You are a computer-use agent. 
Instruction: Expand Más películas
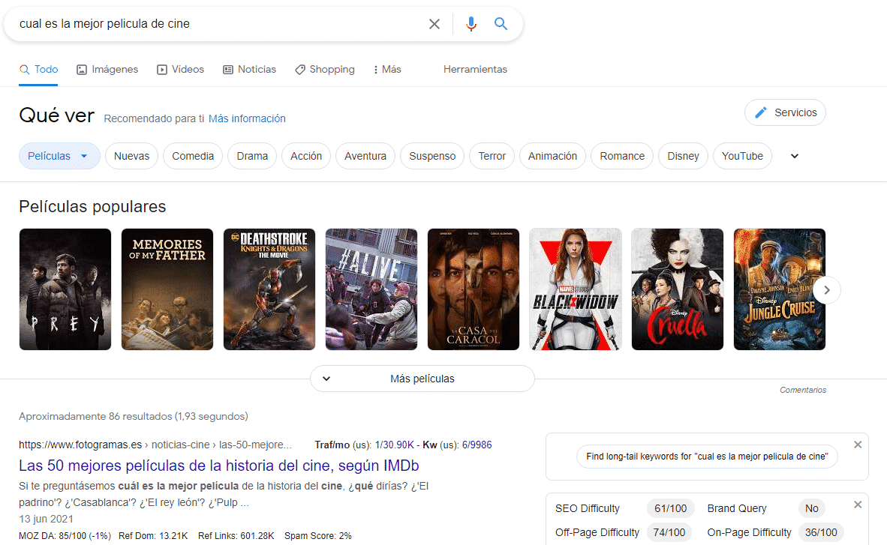pyautogui.click(x=422, y=379)
